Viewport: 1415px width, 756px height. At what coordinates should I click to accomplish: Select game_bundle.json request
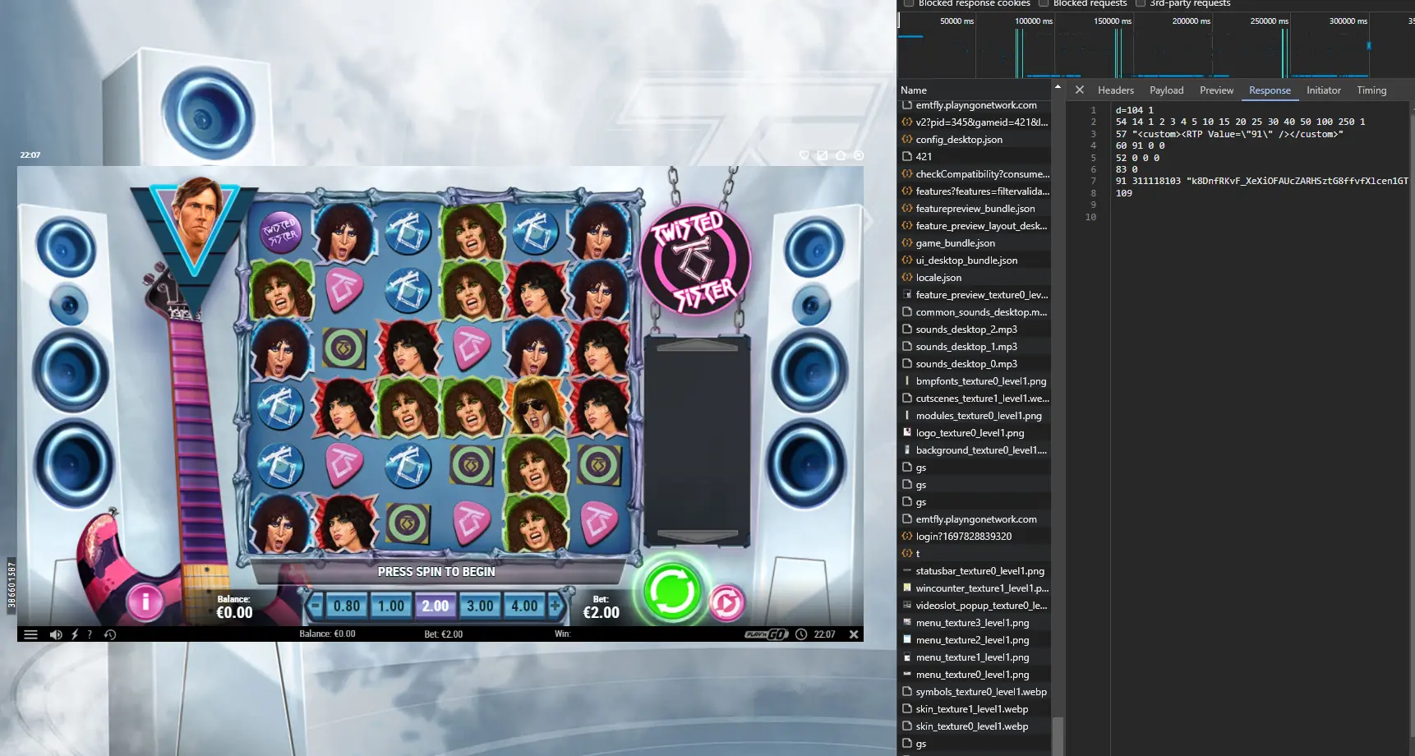point(975,243)
